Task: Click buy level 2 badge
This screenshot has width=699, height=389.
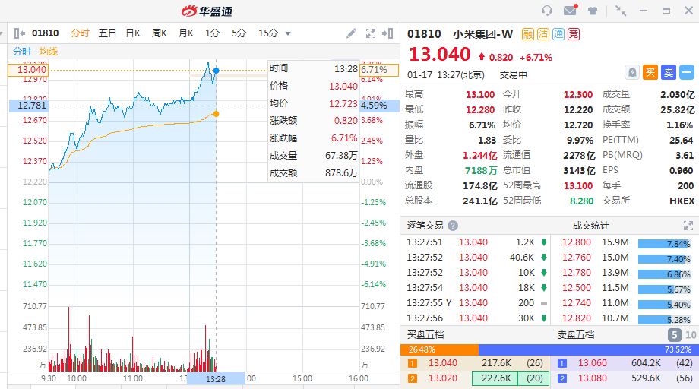Action: [x=413, y=379]
